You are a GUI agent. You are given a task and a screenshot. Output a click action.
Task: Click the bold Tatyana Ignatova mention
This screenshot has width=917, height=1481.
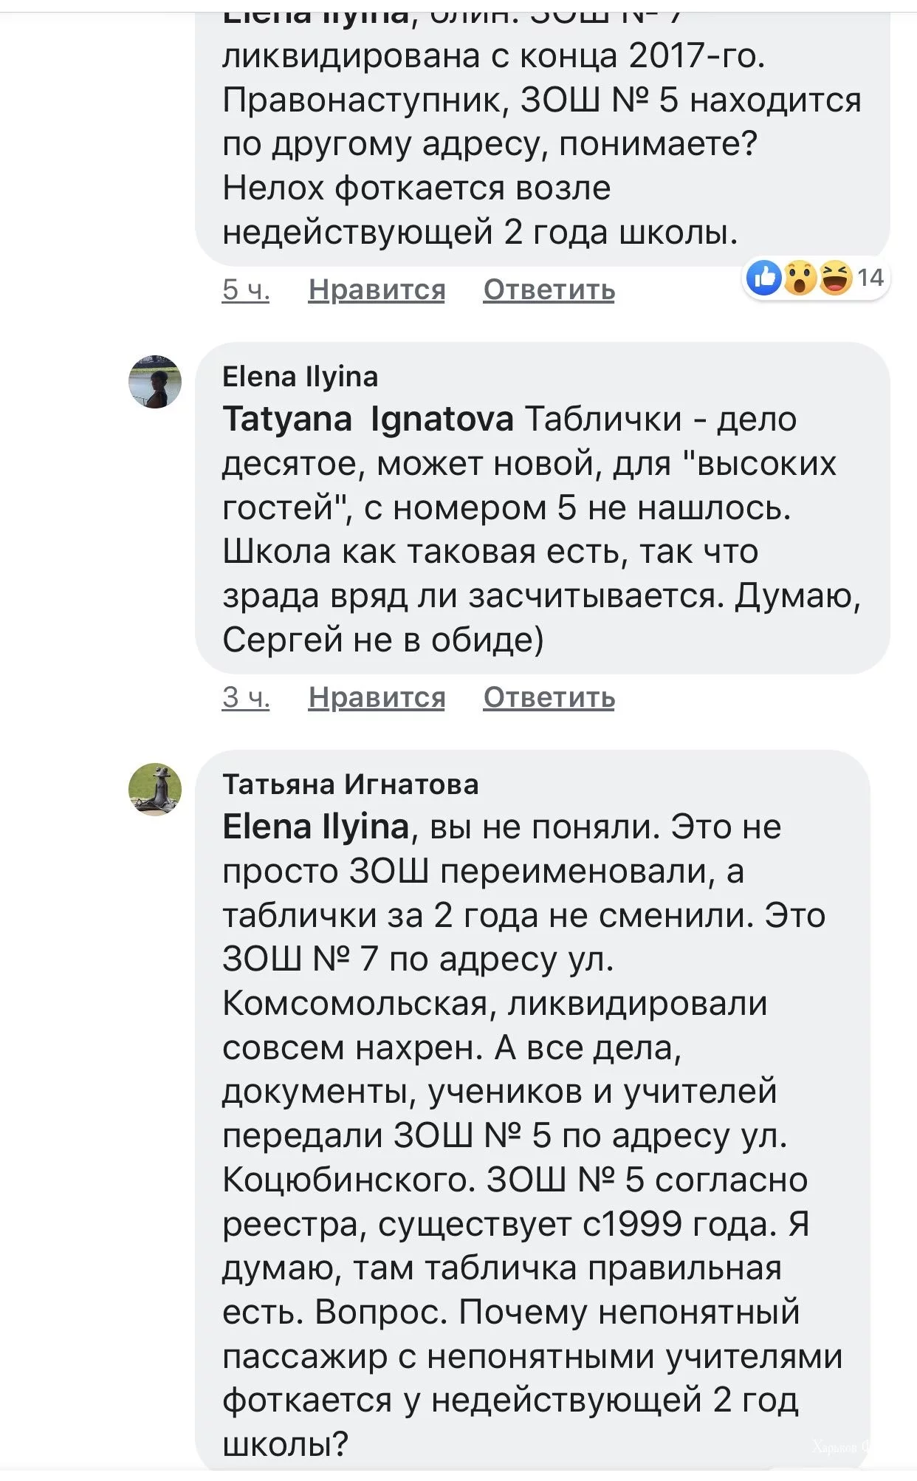point(368,420)
